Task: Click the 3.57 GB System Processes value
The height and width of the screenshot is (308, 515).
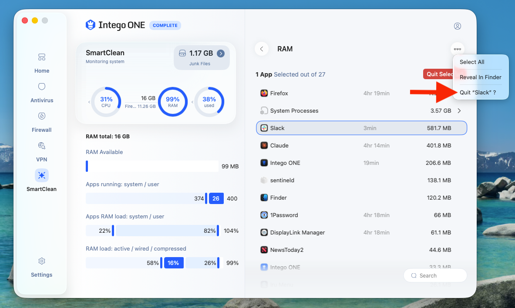Action: [x=441, y=110]
